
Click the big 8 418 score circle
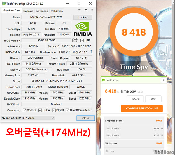tap(134, 32)
